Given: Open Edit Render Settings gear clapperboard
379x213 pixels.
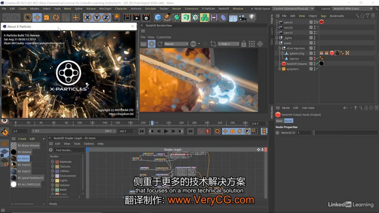Looking at the screenshot, I should pyautogui.click(x=146, y=17).
